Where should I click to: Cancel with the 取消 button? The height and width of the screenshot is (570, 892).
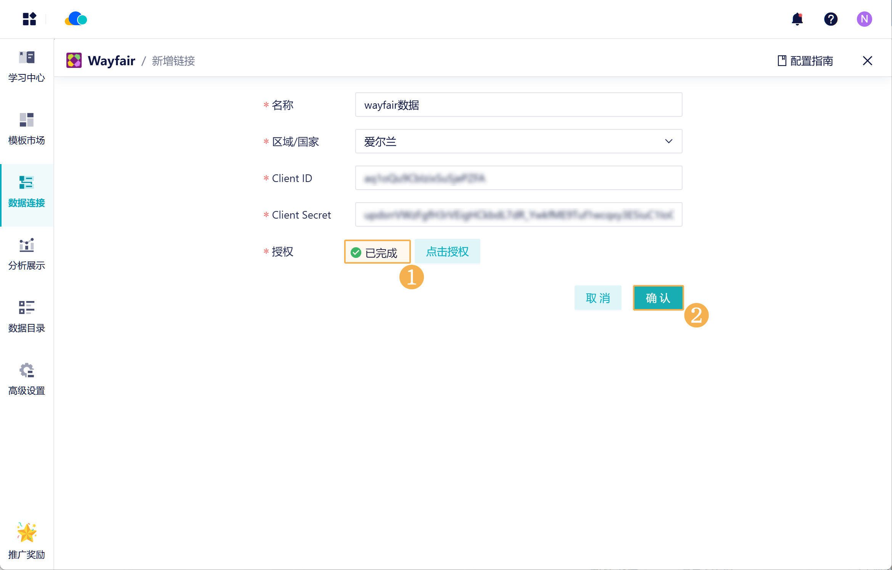point(598,298)
